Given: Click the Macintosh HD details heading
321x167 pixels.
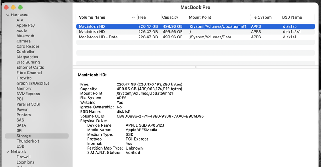Looking at the screenshot, I should (x=92, y=75).
